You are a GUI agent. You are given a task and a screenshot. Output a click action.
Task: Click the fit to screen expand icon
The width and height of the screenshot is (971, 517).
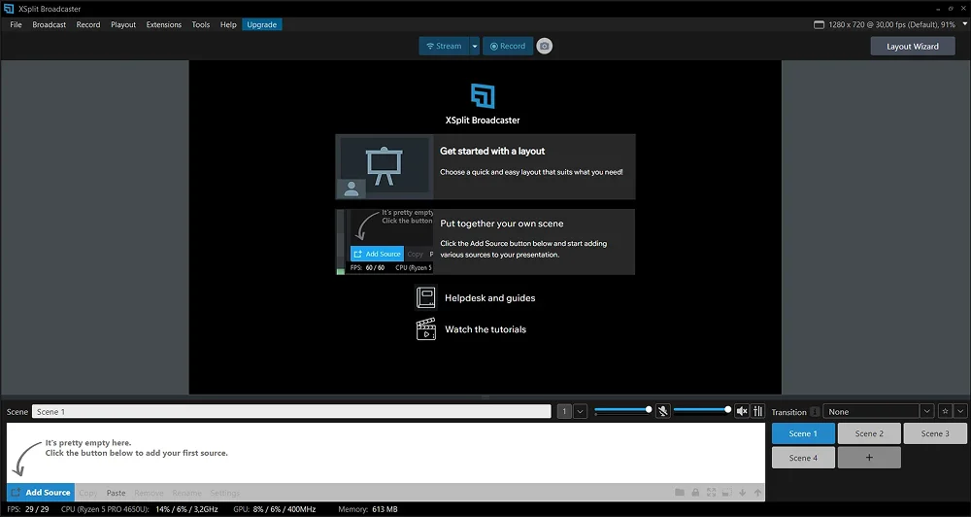click(711, 492)
